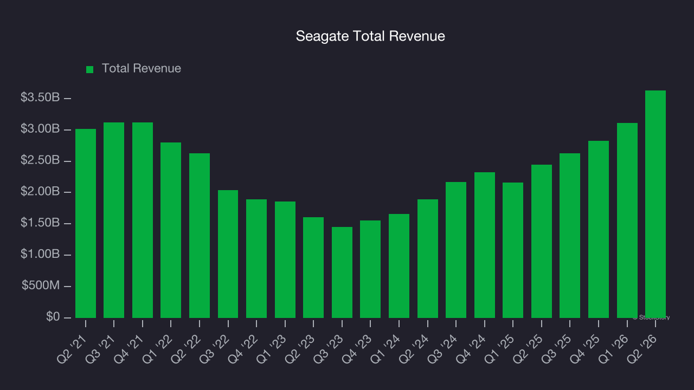Select the Q2 '21 revenue bar
This screenshot has height=390, width=694.
coord(86,223)
